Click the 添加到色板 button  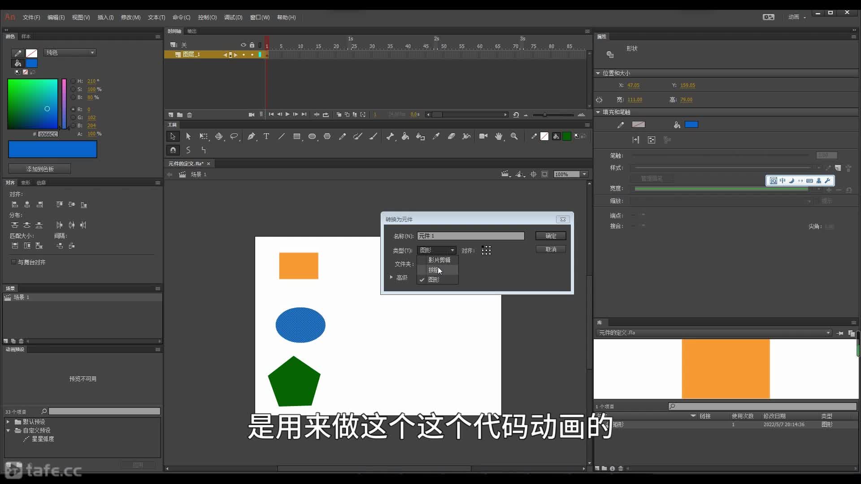pyautogui.click(x=39, y=169)
